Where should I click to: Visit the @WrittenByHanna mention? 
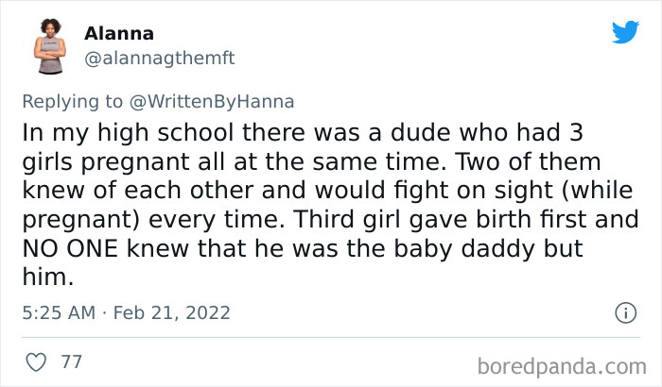tap(210, 100)
